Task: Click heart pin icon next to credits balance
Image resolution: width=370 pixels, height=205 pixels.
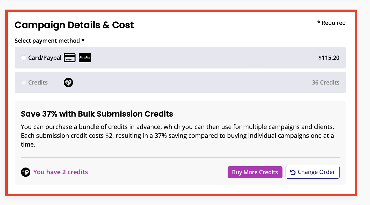Action: click(x=26, y=172)
